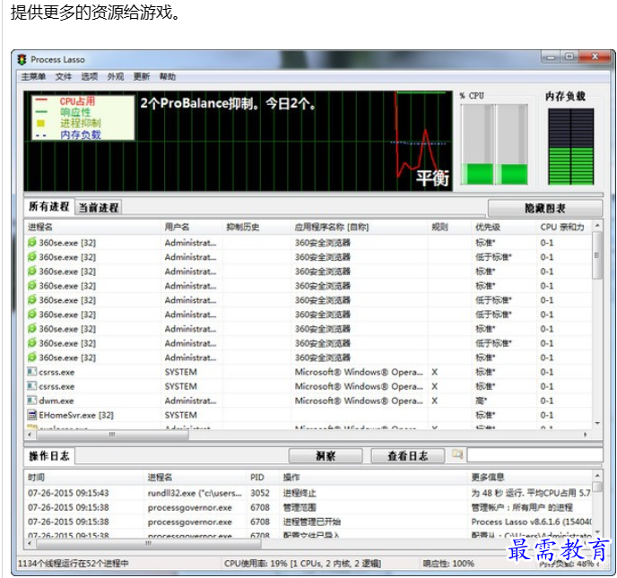Click the thread count status bar text
The image size is (617, 578).
74,563
